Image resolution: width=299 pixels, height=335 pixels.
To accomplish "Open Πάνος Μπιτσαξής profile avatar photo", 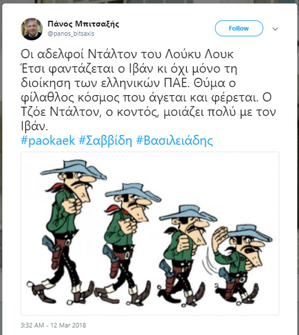I will pyautogui.click(x=32, y=29).
